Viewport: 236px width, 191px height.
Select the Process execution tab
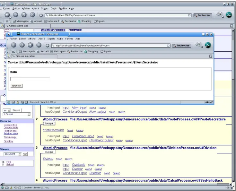tap(34, 56)
